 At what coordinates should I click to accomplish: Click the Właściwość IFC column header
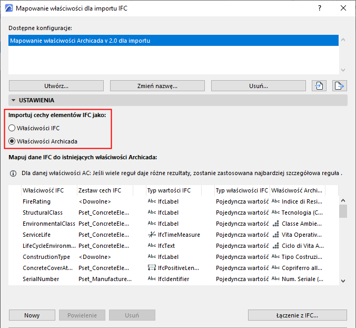(50, 190)
